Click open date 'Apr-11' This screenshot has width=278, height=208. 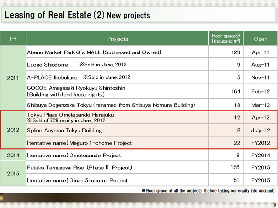pyautogui.click(x=260, y=52)
